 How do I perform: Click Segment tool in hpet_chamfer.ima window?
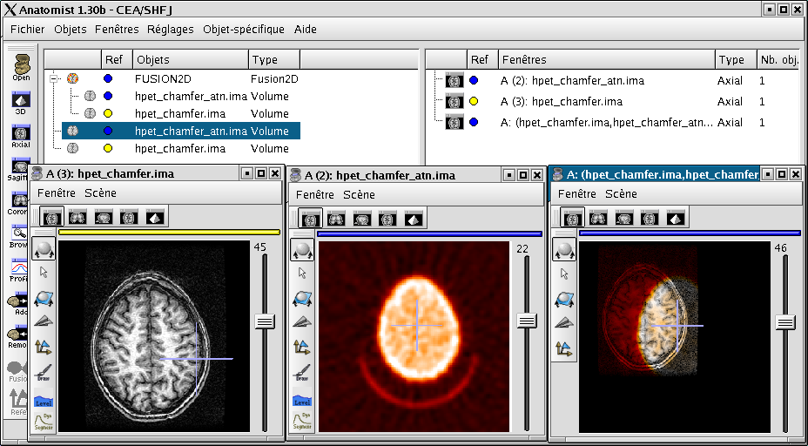pyautogui.click(x=44, y=423)
